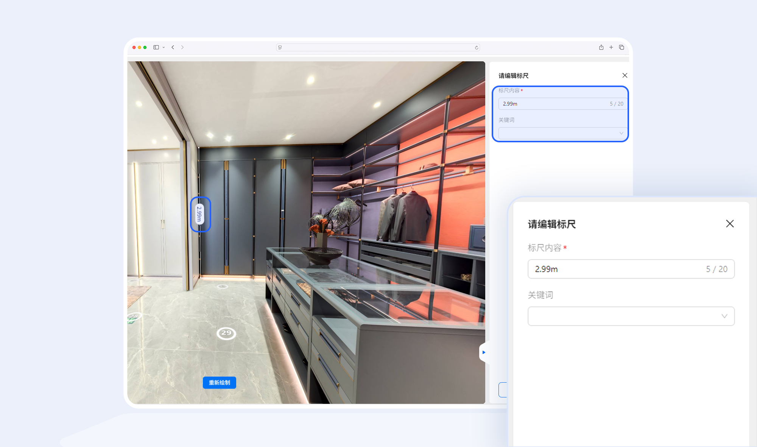
Task: Click the yellow minimize window dot
Action: pyautogui.click(x=139, y=47)
